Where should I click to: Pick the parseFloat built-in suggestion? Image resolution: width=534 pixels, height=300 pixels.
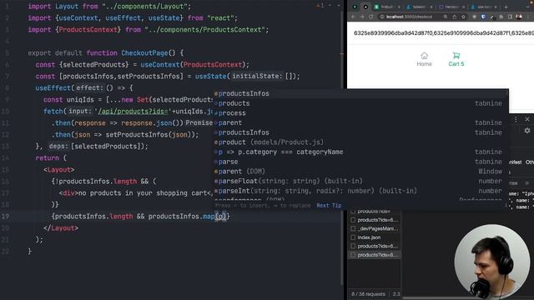point(361,182)
